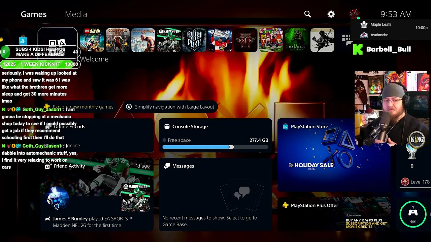Click the BUY ANY 12M PS PLUS promo text
Screen dimensions: 431x242
(x=366, y=224)
